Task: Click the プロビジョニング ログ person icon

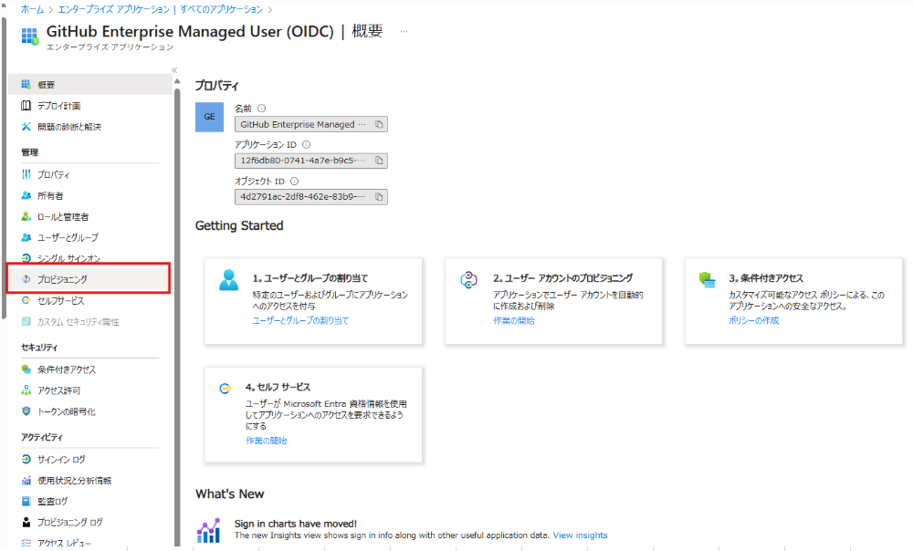Action: (x=26, y=522)
